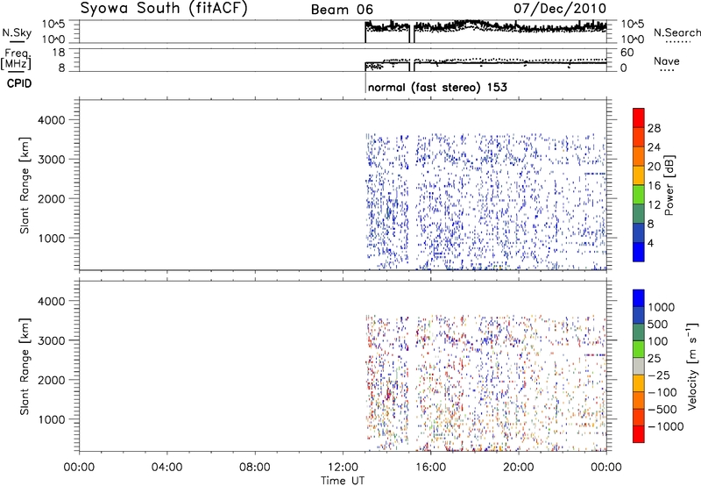Click the '20' label on Power colorbar

tap(654, 167)
